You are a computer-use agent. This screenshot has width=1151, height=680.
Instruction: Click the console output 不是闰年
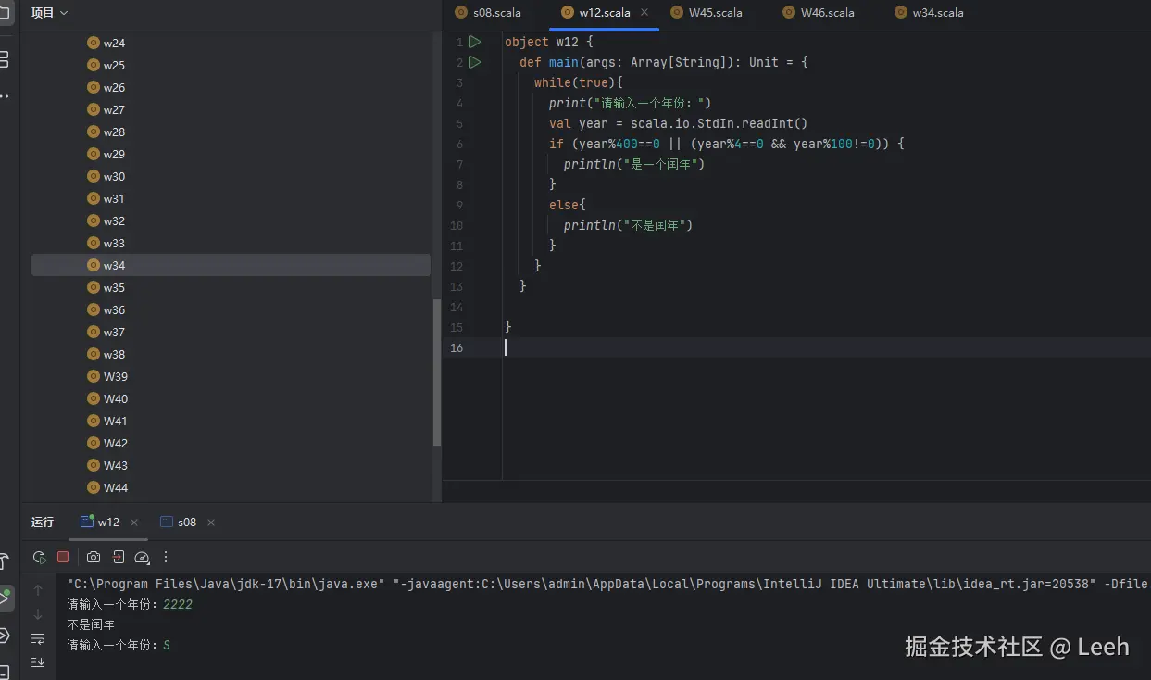click(91, 624)
